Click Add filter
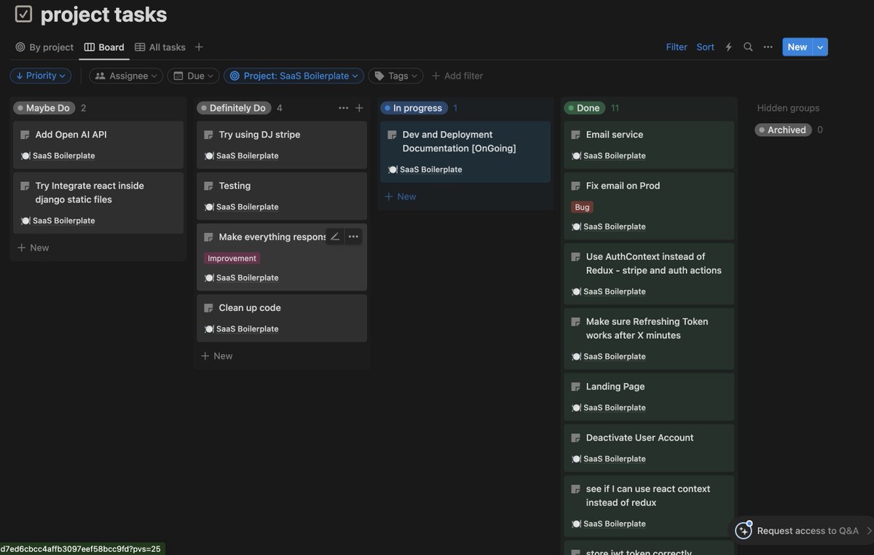Viewport: 874px width, 555px height. (457, 76)
